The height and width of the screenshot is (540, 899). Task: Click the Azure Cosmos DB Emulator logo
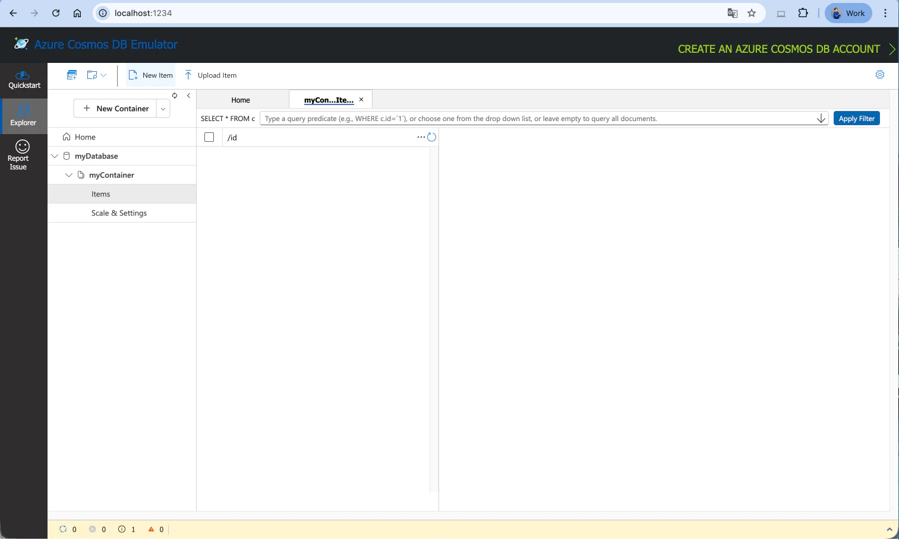click(x=21, y=44)
